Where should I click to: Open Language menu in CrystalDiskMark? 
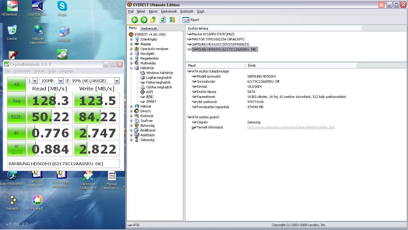66,71
